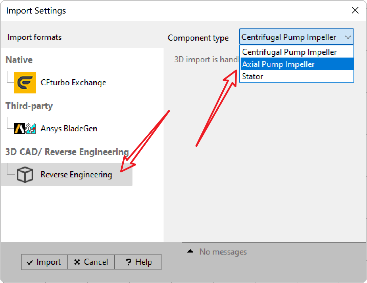Image resolution: width=367 pixels, height=283 pixels.
Task: Click the CFturbo Exchange logo icon
Action: [25, 83]
